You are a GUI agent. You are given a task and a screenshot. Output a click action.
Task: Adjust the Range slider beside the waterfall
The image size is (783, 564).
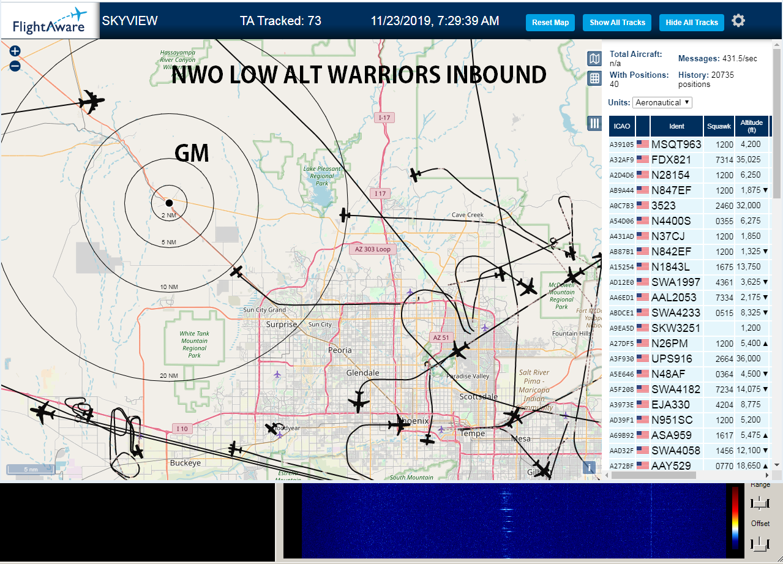click(760, 503)
